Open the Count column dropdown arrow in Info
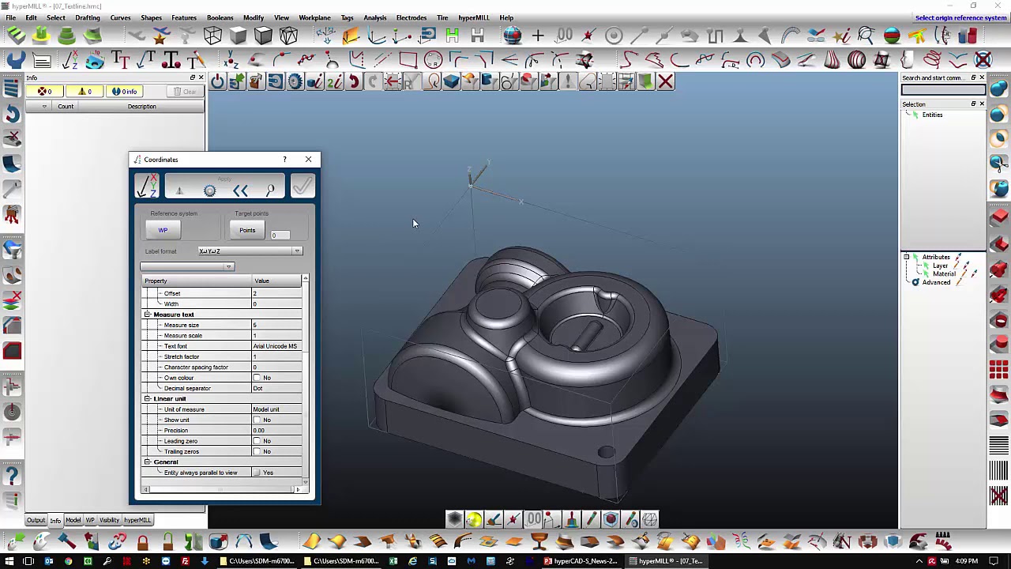Viewport: 1011px width, 569px height. click(44, 107)
